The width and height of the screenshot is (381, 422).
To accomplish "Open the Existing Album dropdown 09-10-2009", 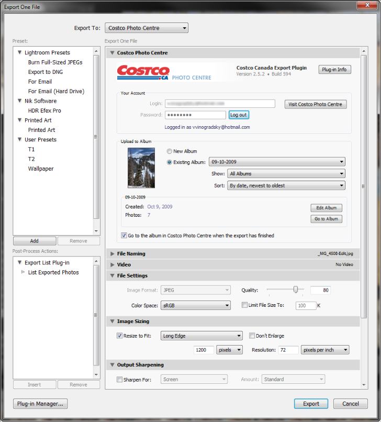I will click(x=277, y=162).
